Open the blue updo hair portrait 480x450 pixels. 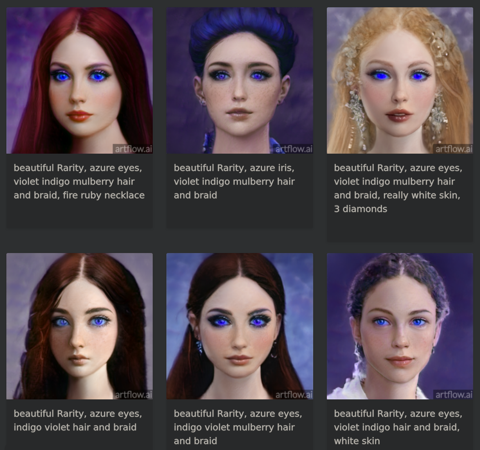point(240,81)
